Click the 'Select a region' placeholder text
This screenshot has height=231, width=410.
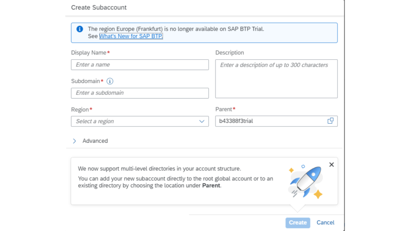click(95, 121)
